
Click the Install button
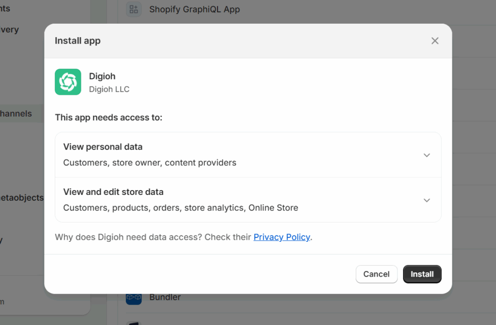[x=422, y=274]
